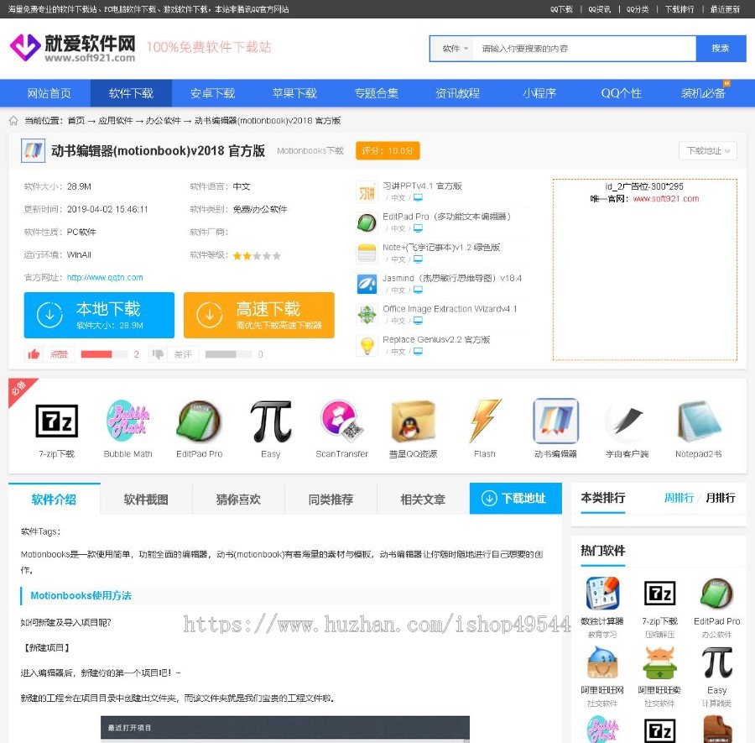Open 小程序 in navigation bar
Viewport: 755px width, 743px height.
click(539, 93)
